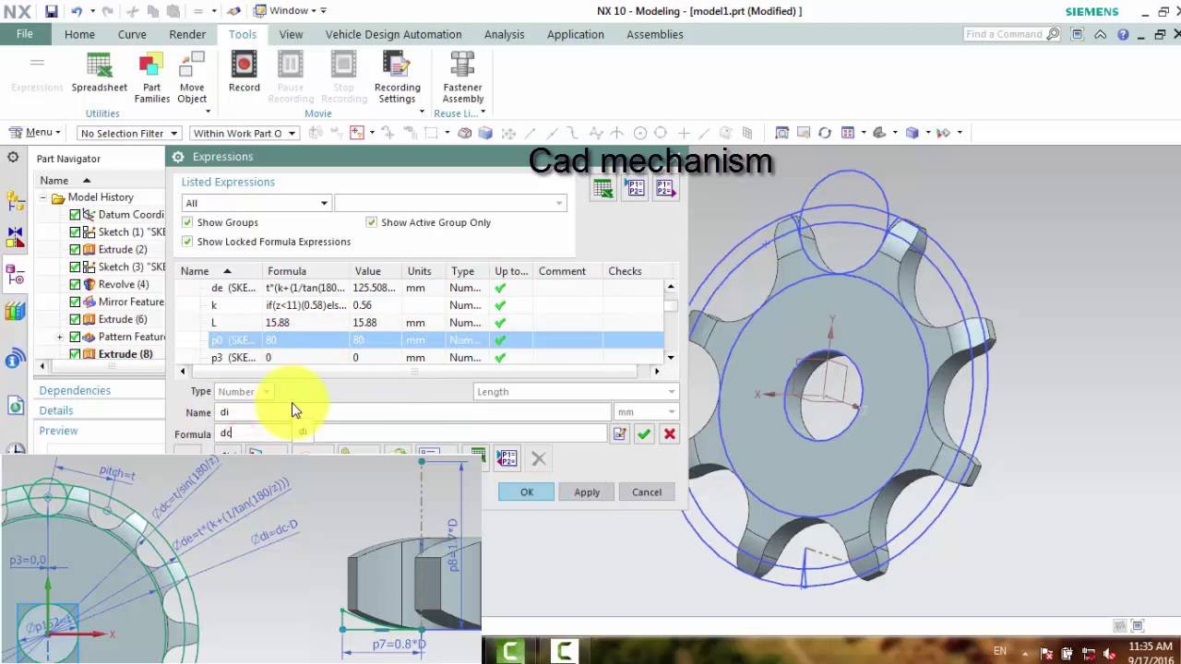Screen dimensions: 1181x664
Task: Open the No Selection Filter dropdown
Action: 128,133
